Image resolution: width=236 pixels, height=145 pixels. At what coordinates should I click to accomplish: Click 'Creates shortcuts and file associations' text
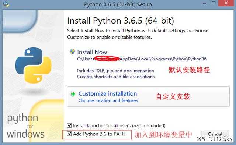click(116, 77)
